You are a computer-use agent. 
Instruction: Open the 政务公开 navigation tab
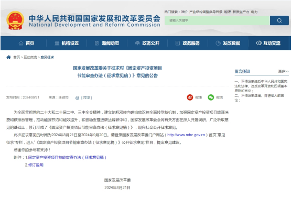click(x=147, y=43)
